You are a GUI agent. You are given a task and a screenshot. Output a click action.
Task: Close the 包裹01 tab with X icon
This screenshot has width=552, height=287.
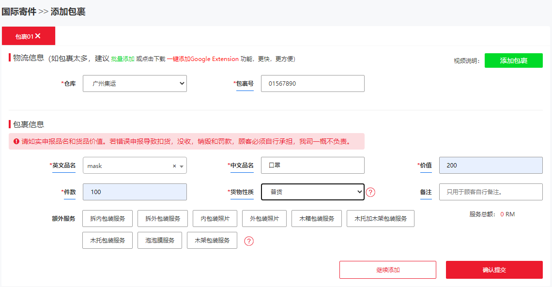point(38,36)
